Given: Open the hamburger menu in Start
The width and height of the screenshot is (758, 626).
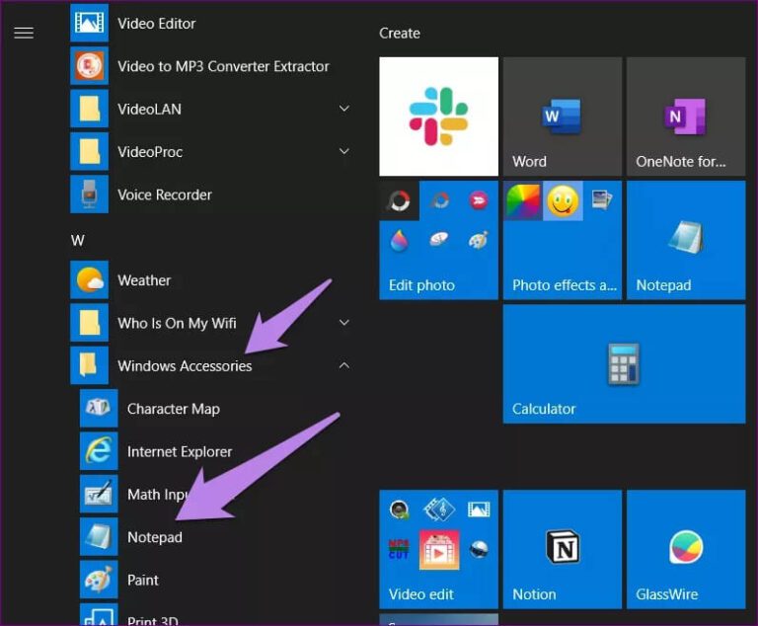Looking at the screenshot, I should click(x=24, y=33).
